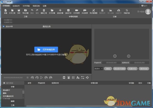
Task: Click the blue 打开本地文件 button
Action: pos(46,49)
